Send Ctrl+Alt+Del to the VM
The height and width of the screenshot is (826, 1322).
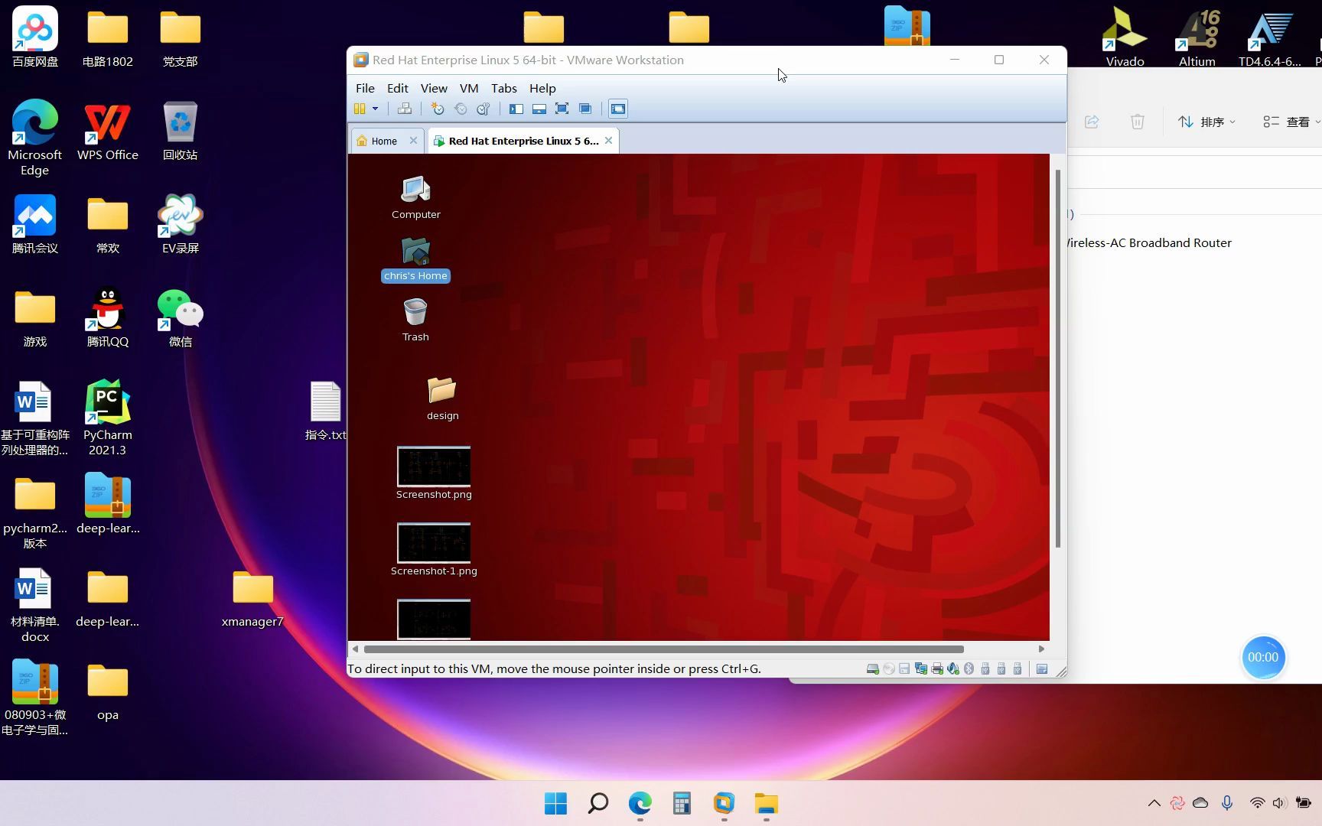click(405, 109)
